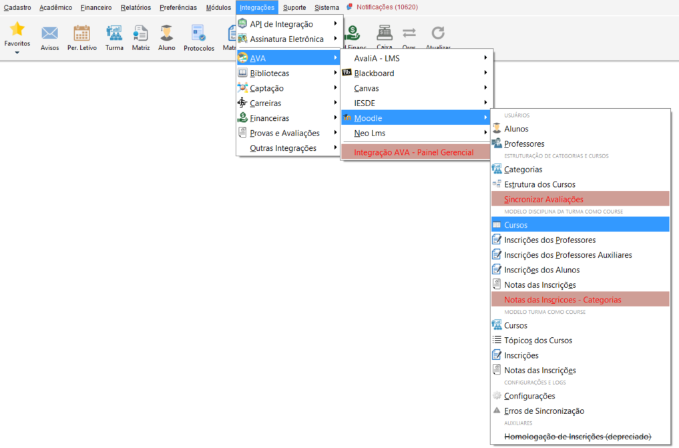Open the Protocolos toolbar icon
This screenshot has height=448, width=679.
(199, 33)
